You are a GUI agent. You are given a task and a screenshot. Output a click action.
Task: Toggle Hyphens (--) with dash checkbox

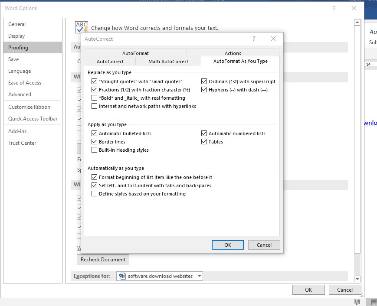(x=204, y=90)
